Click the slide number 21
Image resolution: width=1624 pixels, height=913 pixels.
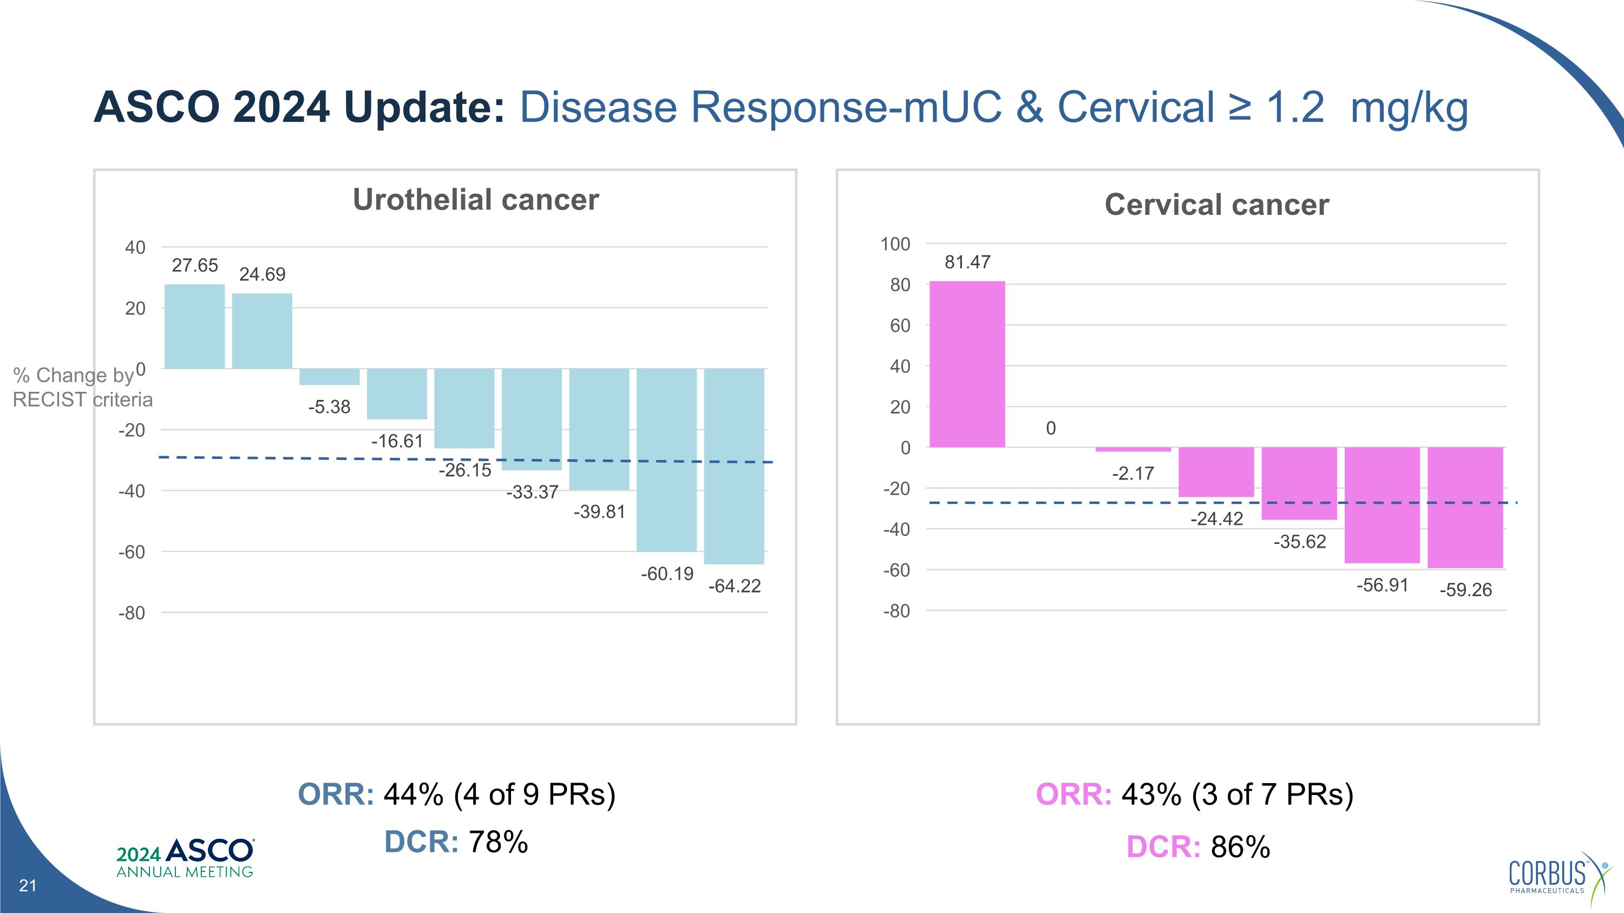(28, 886)
